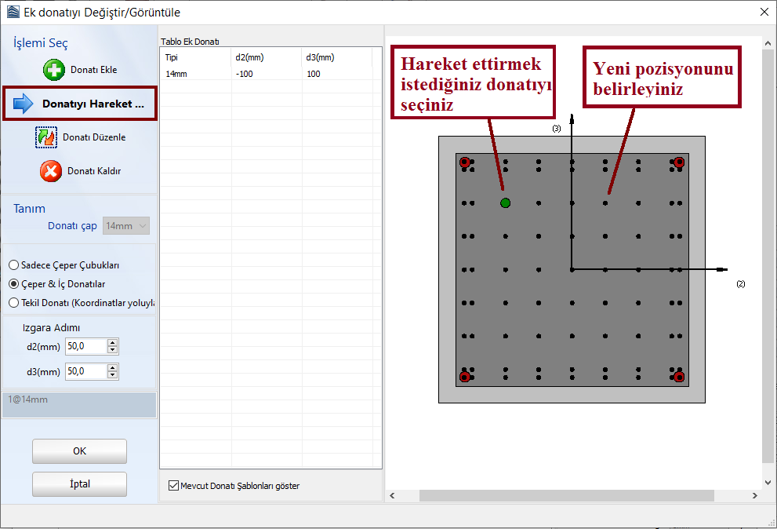Viewport: 777px width, 529px height.
Task: Click the d2(mm) column header
Action: pyautogui.click(x=267, y=57)
